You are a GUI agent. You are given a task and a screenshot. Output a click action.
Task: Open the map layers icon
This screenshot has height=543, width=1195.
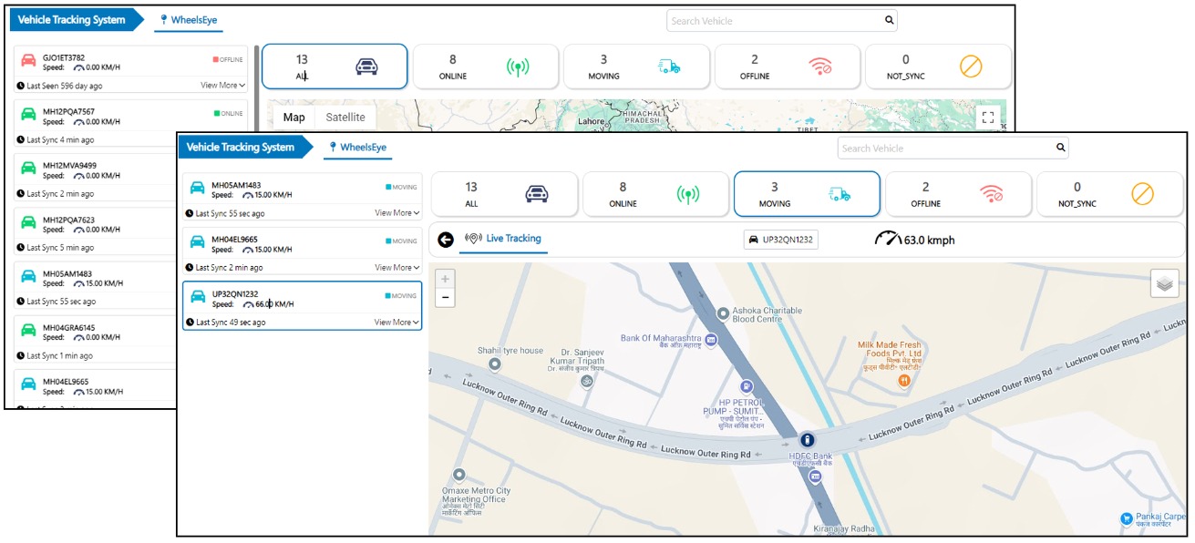[x=1164, y=283]
